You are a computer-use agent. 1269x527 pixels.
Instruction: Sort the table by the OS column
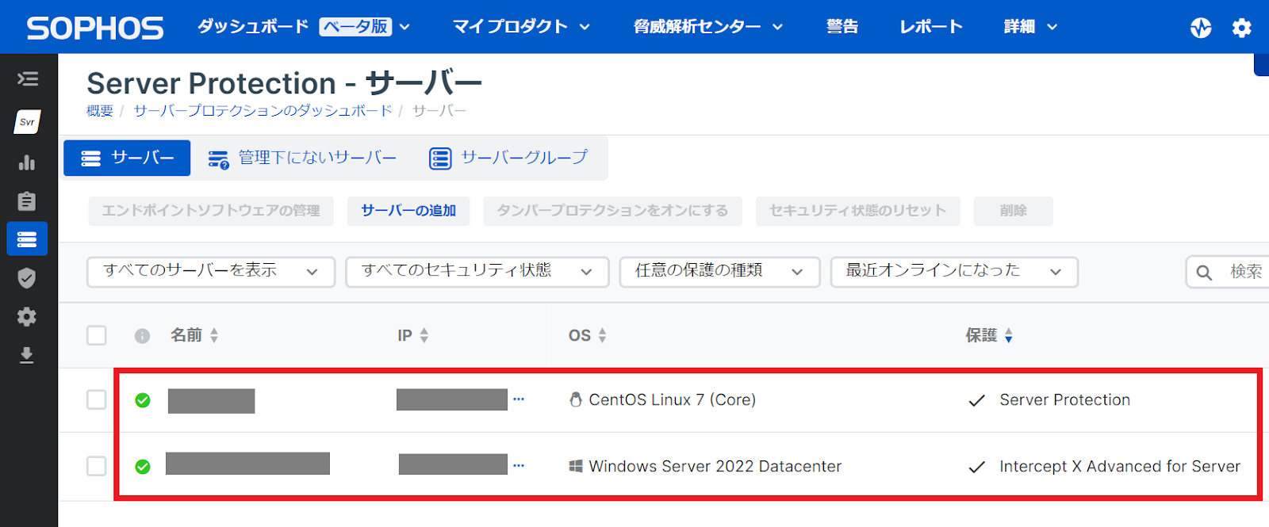[x=588, y=335]
